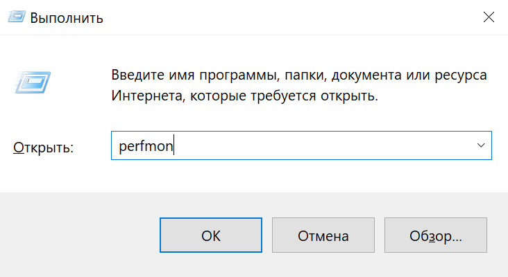
Task: Browse for a program using Обзор
Action: tap(435, 236)
